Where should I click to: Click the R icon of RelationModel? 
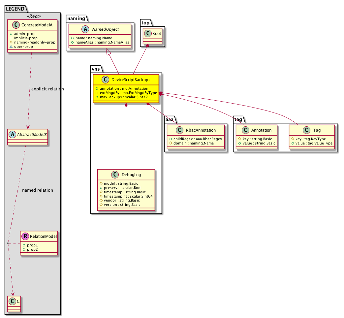pos(25,236)
